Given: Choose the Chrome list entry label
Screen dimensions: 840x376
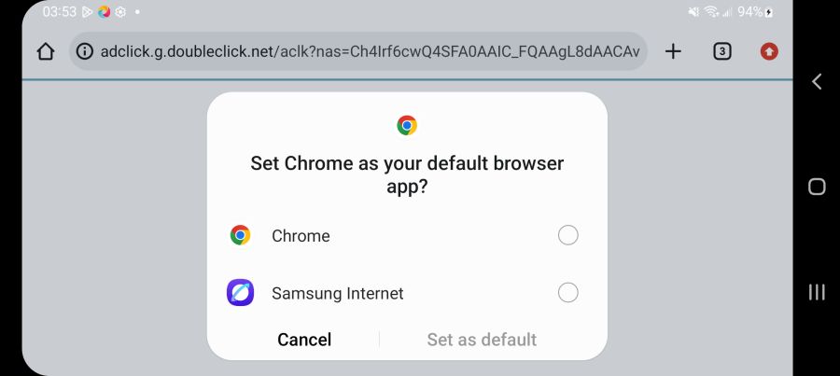Looking at the screenshot, I should (301, 236).
